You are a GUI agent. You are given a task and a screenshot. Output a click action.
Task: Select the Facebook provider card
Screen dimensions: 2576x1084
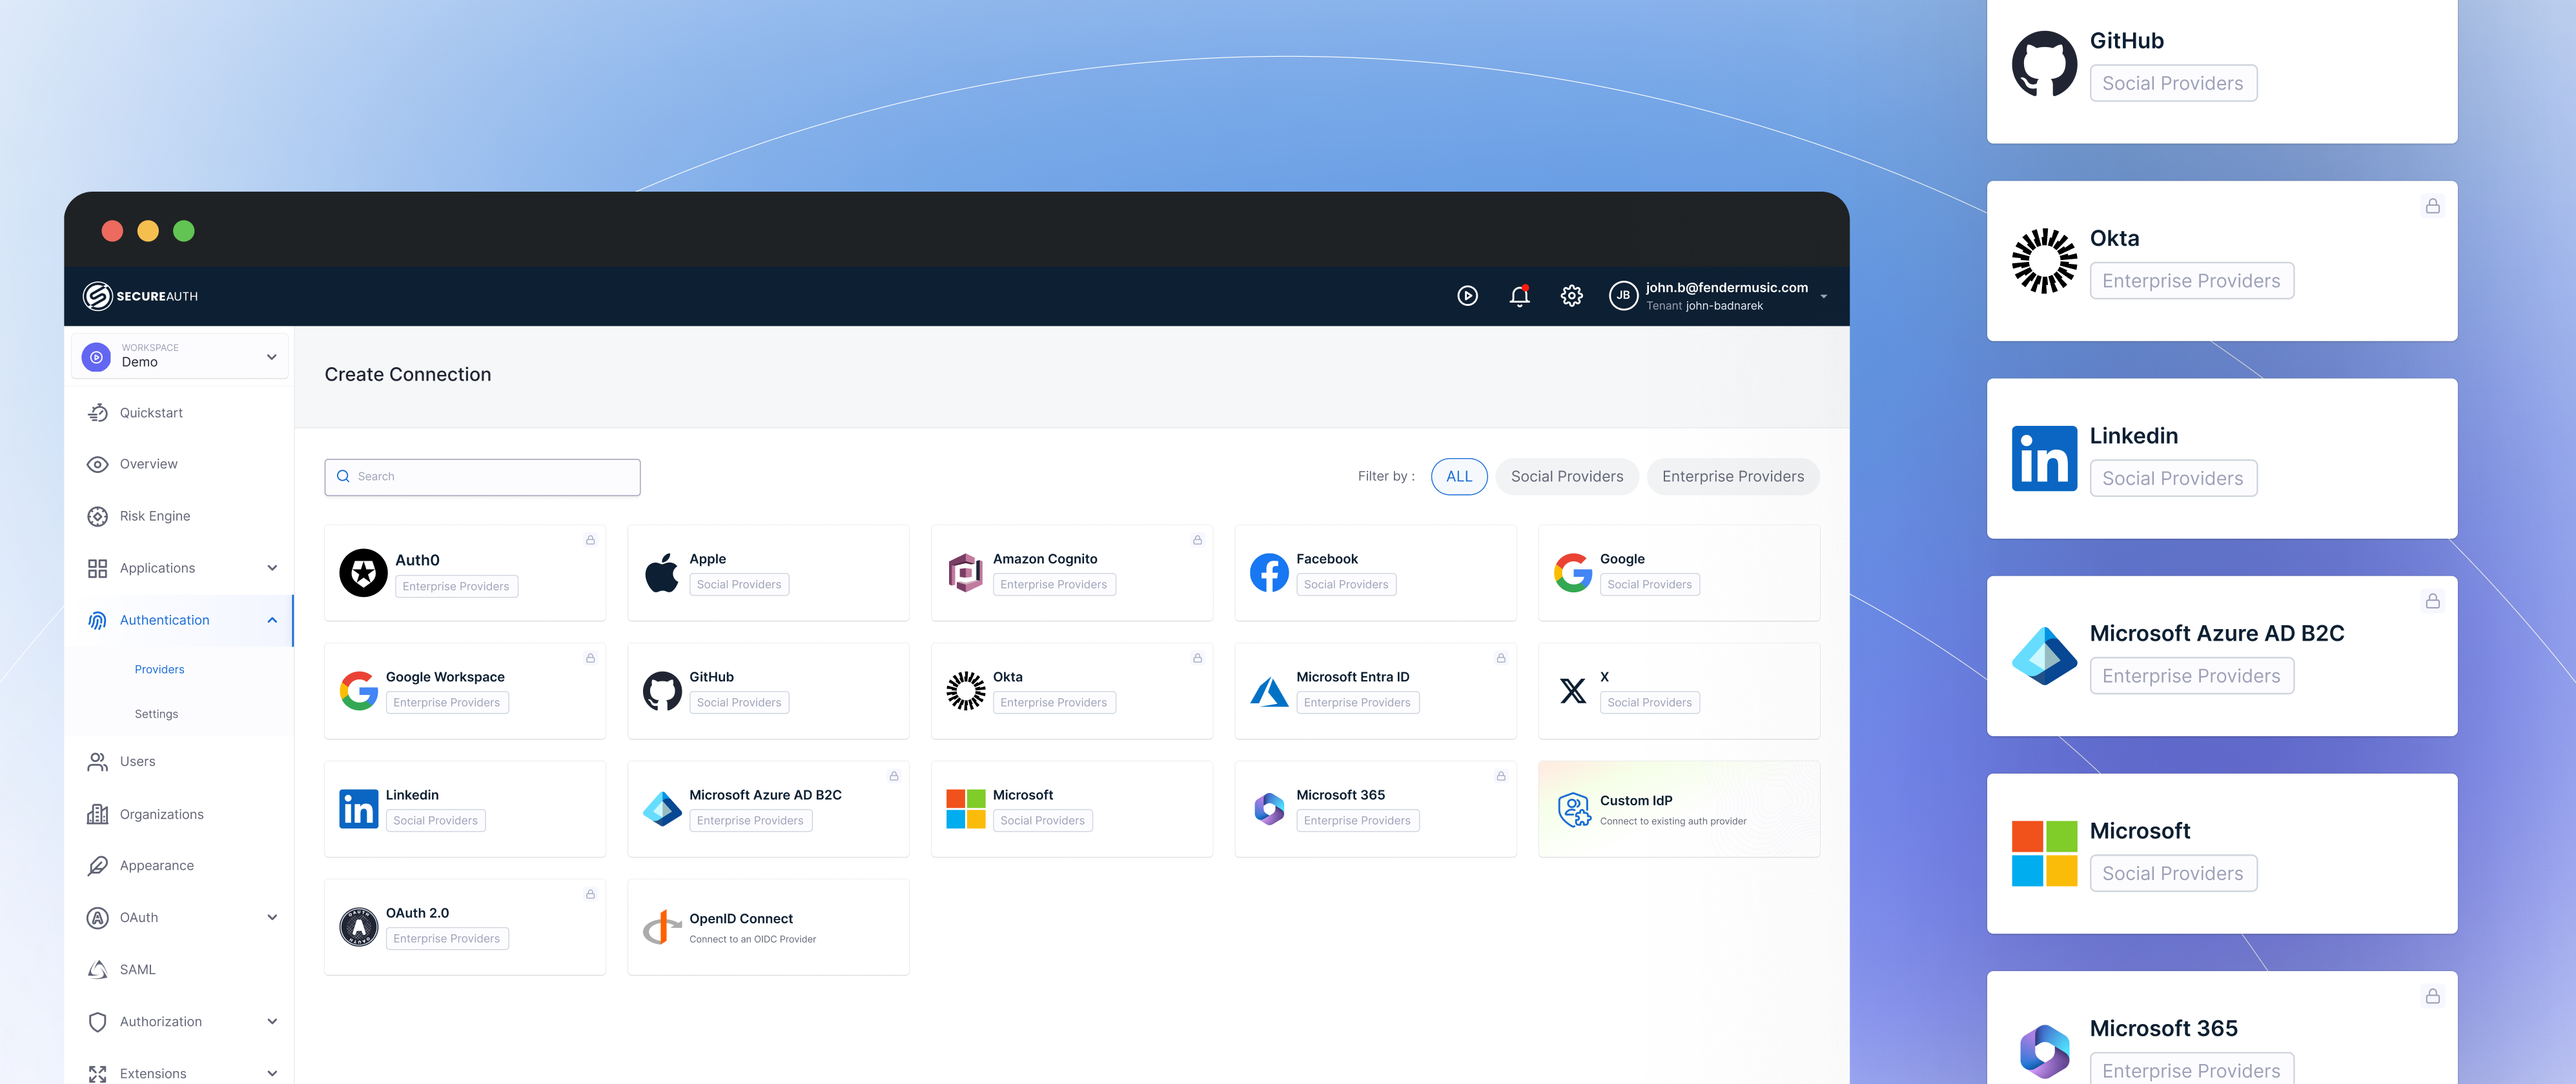(x=1374, y=572)
